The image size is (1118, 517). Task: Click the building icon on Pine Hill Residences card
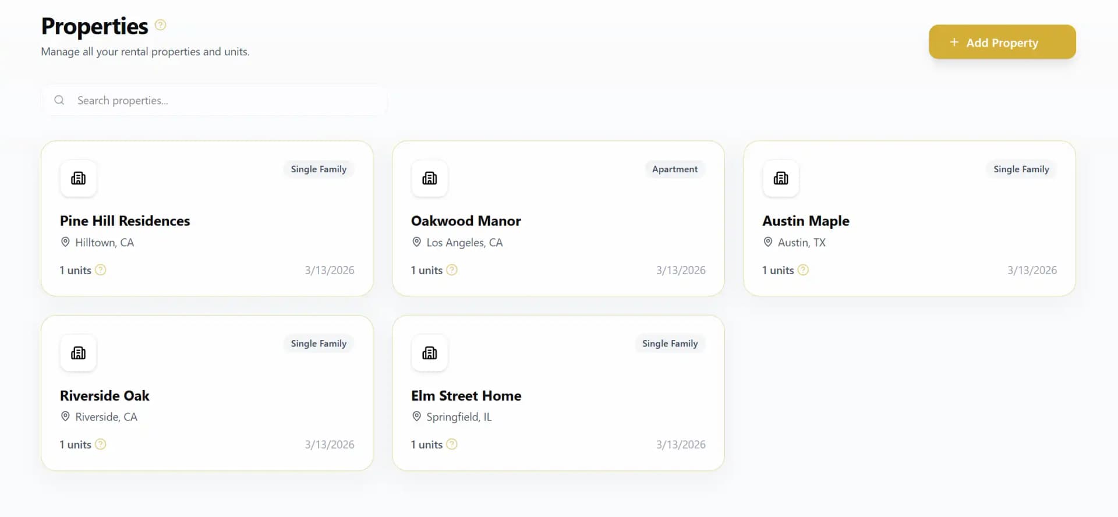coord(78,179)
